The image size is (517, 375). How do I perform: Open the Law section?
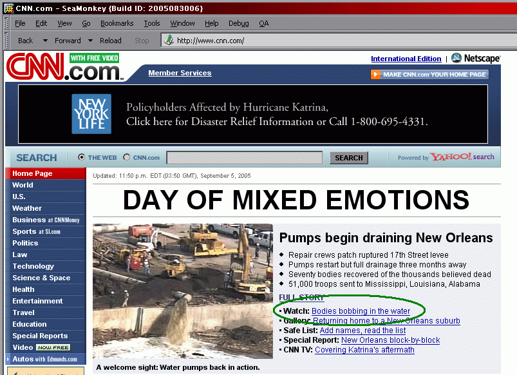(46, 255)
